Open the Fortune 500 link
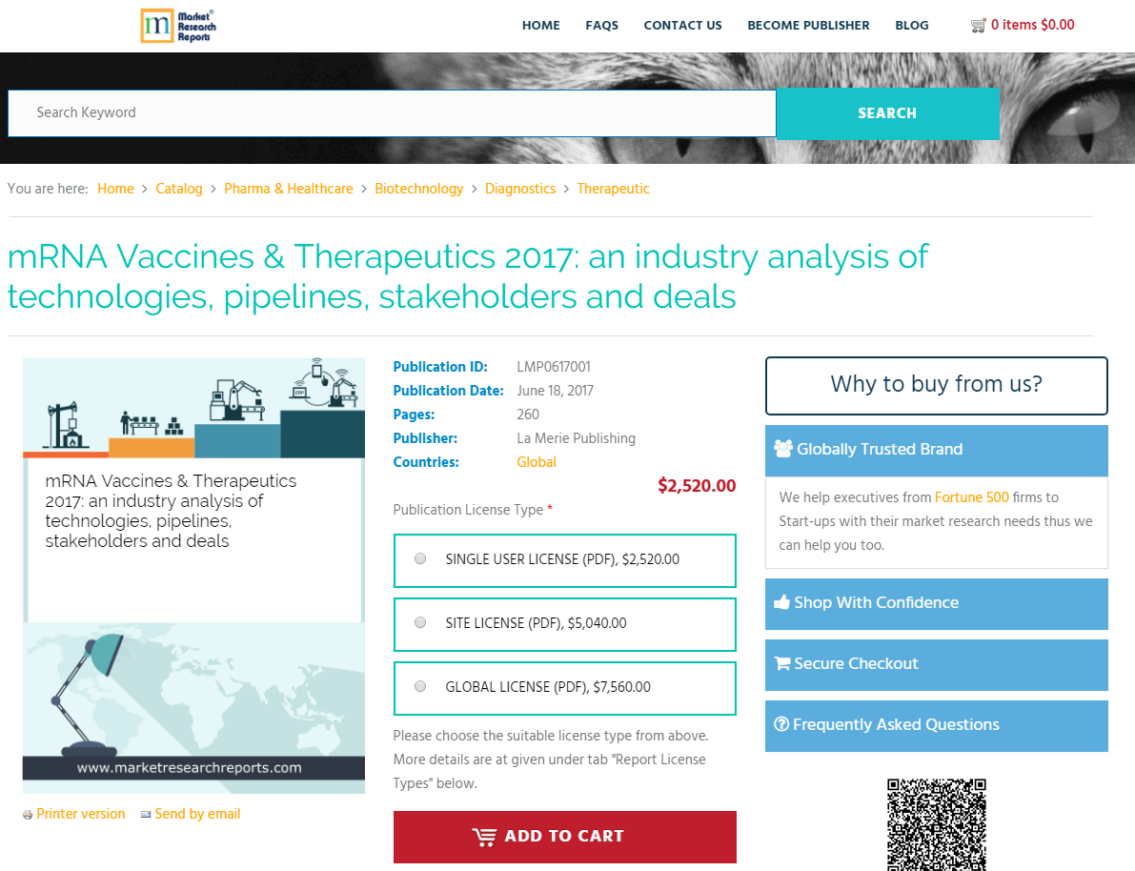The width and height of the screenshot is (1135, 871). (x=971, y=497)
